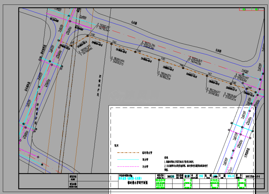Viewport: 269px width, 194px height.
Task: Pick the 污水管 legend label
Action: (x=145, y=166)
